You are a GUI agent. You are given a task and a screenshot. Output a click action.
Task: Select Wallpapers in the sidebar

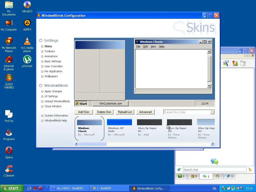pos(51,76)
